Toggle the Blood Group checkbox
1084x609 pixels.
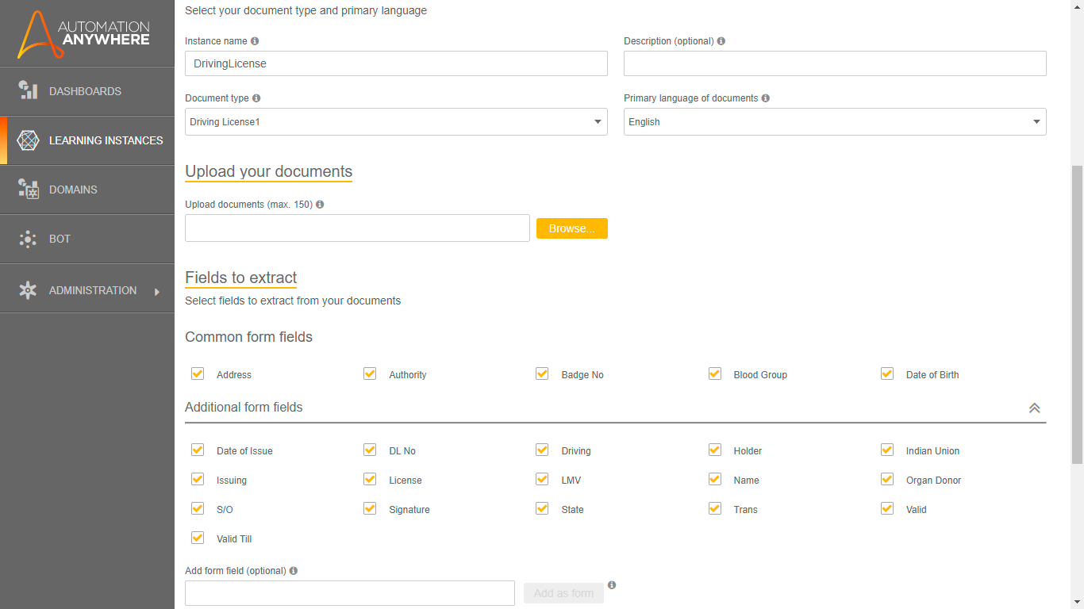click(x=715, y=373)
